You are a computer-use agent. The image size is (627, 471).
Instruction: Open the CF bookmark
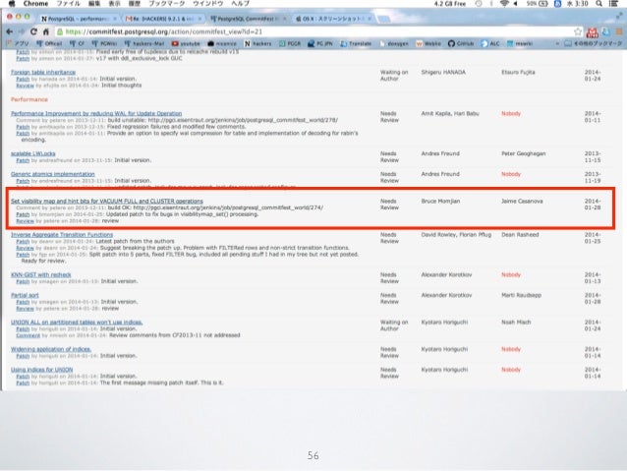pos(78,43)
